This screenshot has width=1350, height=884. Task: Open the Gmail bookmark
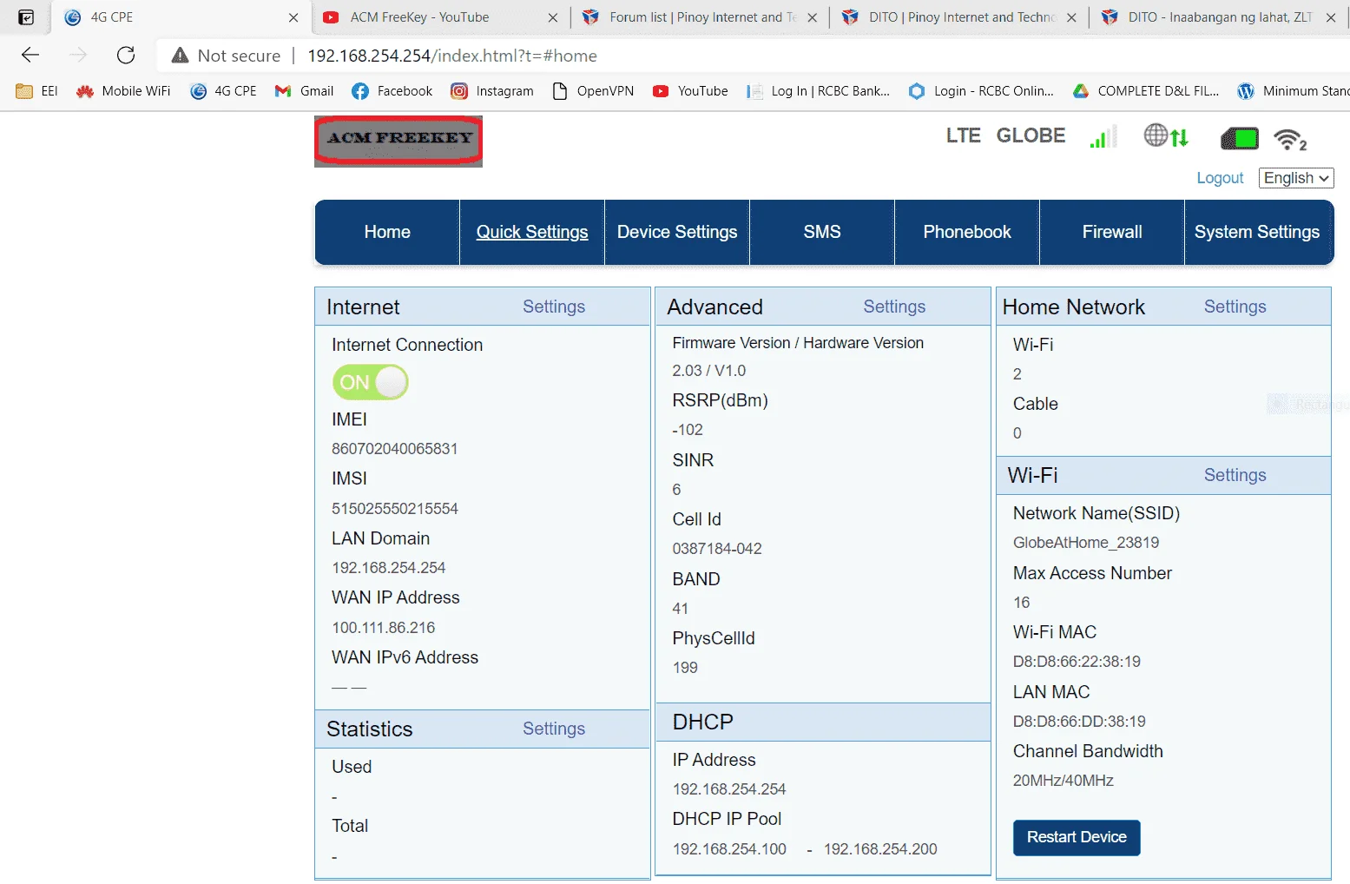[x=305, y=91]
